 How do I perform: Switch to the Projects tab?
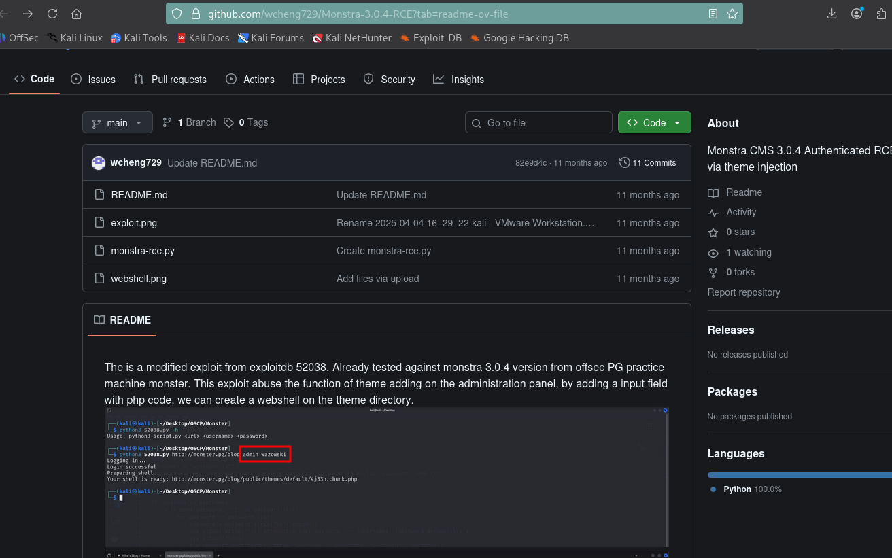(319, 80)
